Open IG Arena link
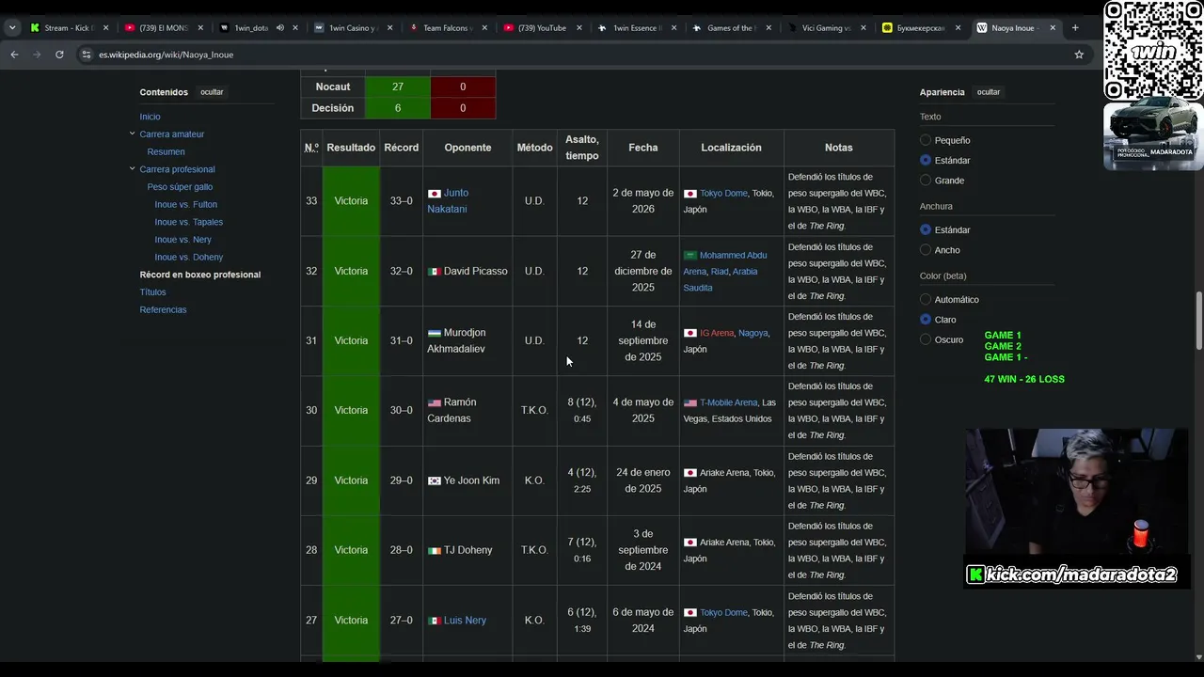Viewport: 1204px width, 677px height. coord(717,333)
